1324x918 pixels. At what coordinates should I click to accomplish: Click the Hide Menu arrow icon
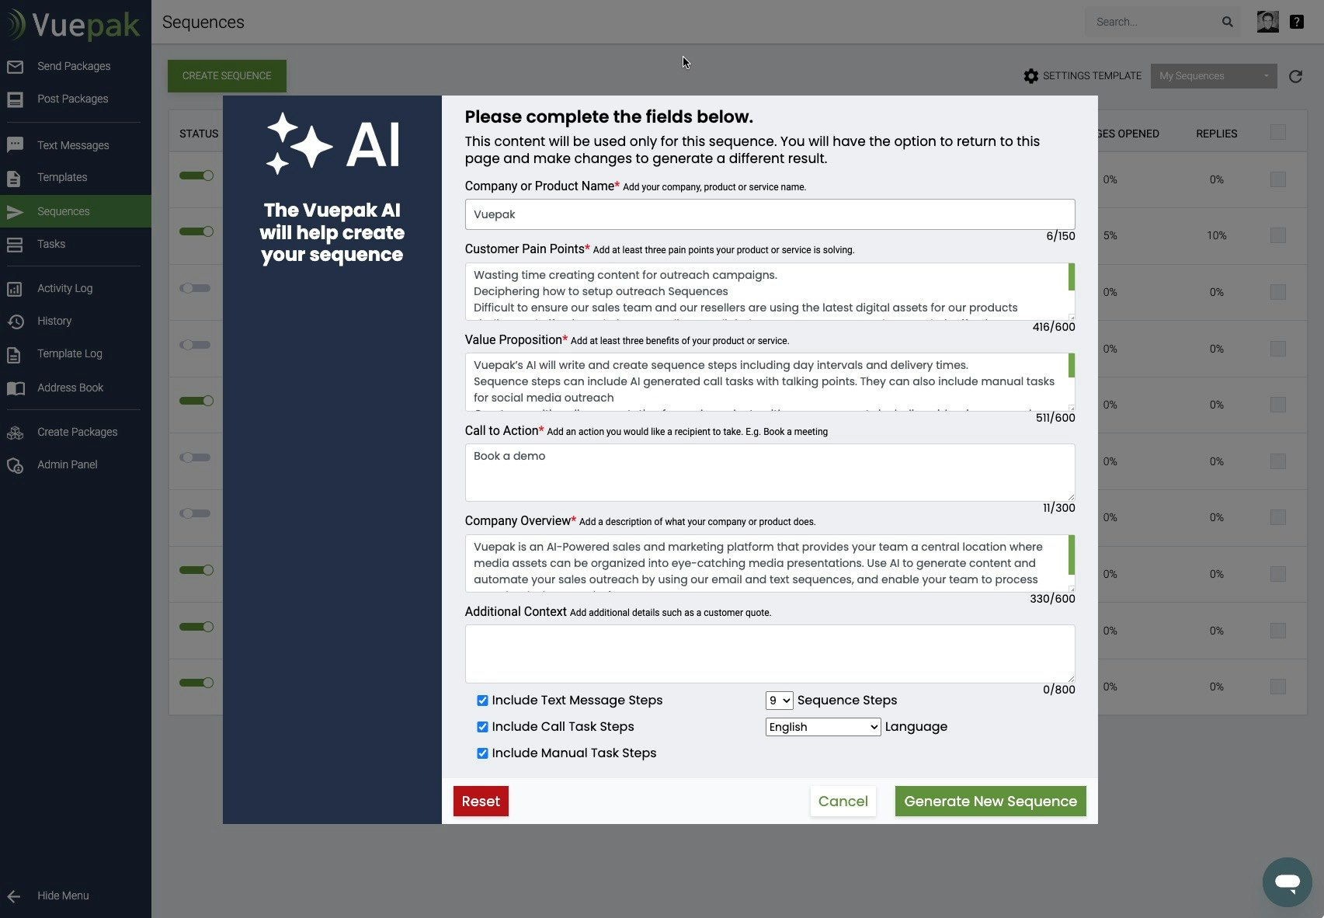tap(14, 896)
